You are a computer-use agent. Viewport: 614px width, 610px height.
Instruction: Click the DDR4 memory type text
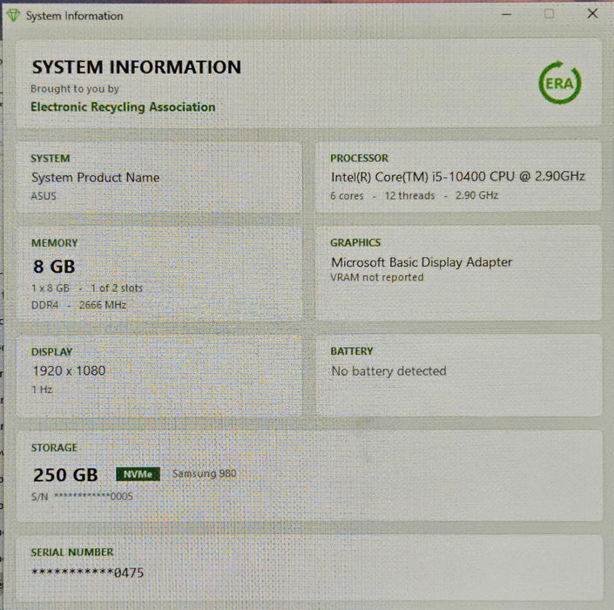point(45,305)
